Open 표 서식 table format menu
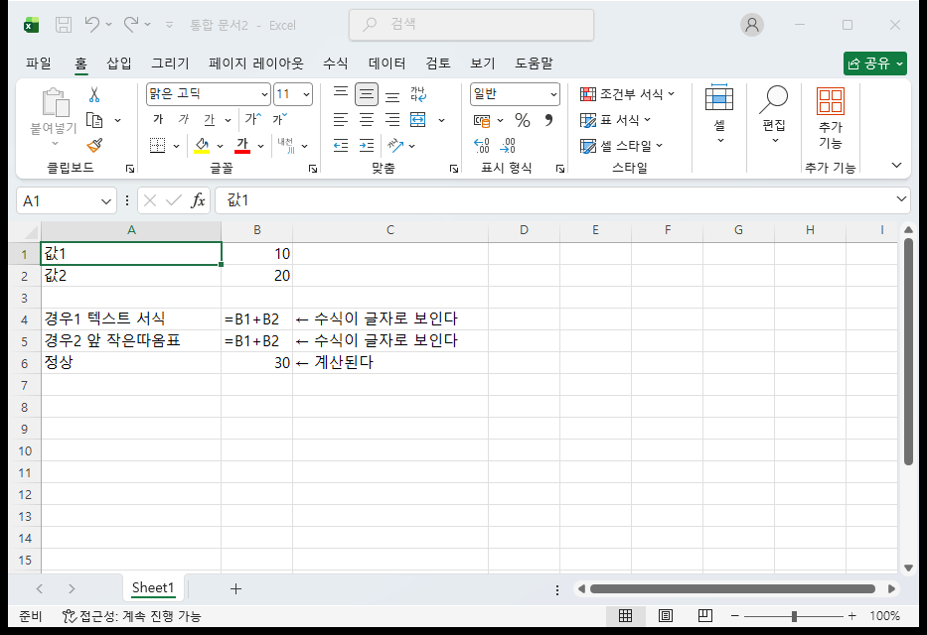This screenshot has width=927, height=635. click(x=615, y=120)
